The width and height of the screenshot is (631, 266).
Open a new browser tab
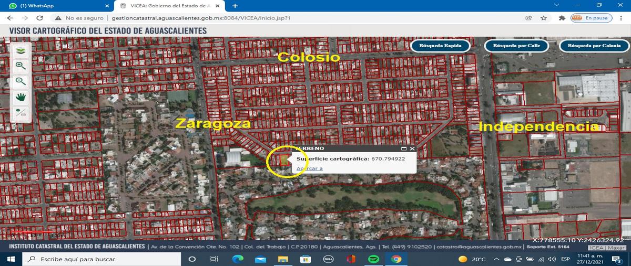click(235, 5)
